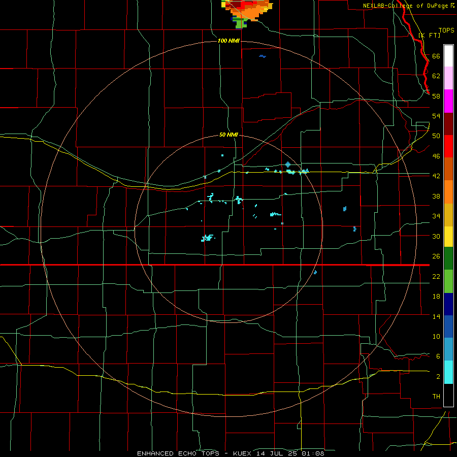This screenshot has height=457, width=457.
Task: Select the 54 legend value
Action: (436, 116)
